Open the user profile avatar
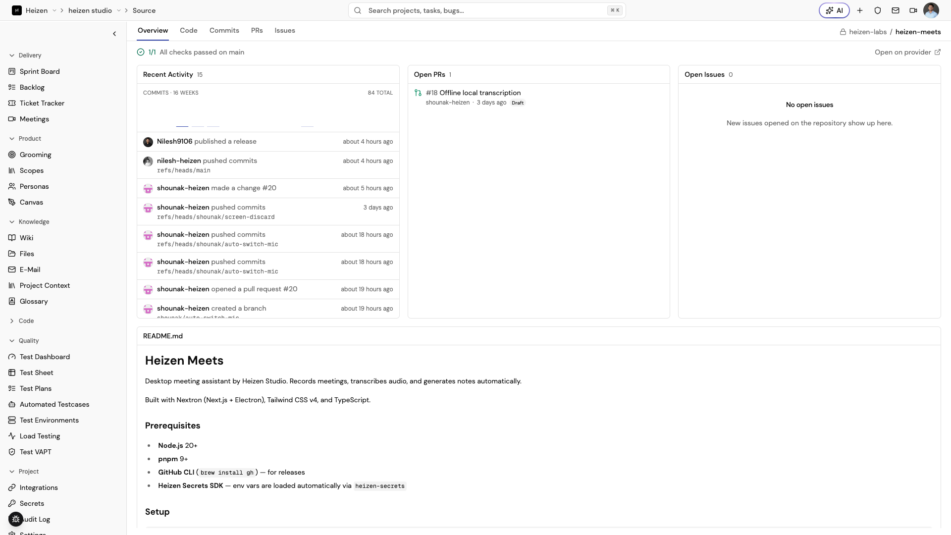 pyautogui.click(x=931, y=10)
